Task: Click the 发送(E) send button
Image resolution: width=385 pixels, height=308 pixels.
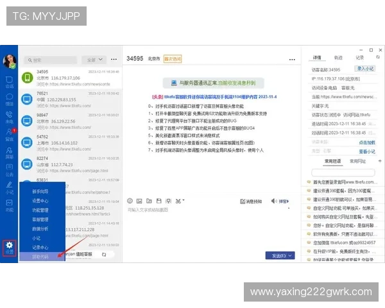Action: pos(278,255)
